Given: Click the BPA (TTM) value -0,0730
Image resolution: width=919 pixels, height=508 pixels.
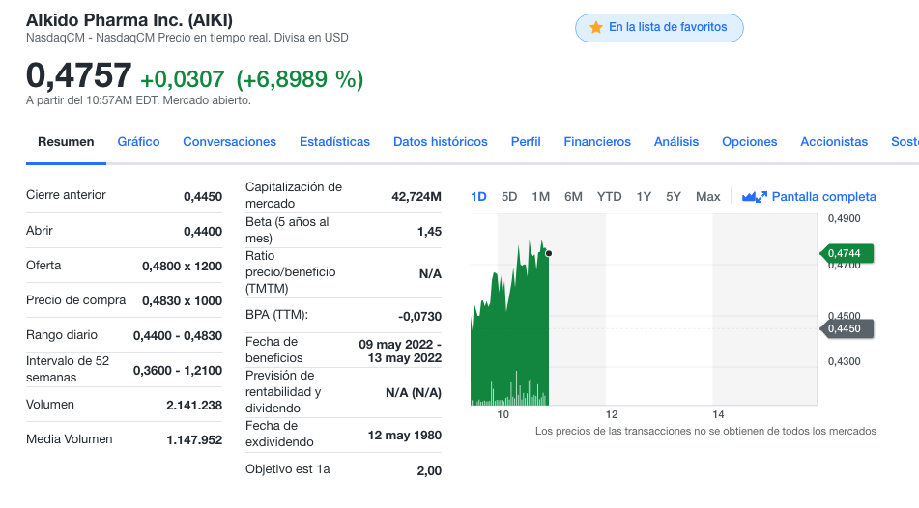Looking at the screenshot, I should click(419, 317).
